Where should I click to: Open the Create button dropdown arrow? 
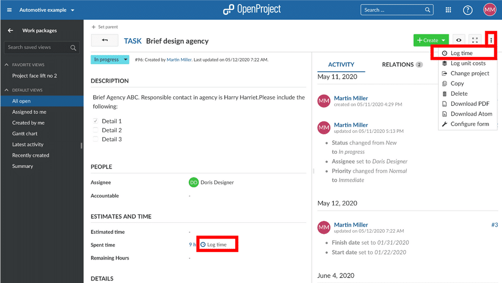pos(443,40)
